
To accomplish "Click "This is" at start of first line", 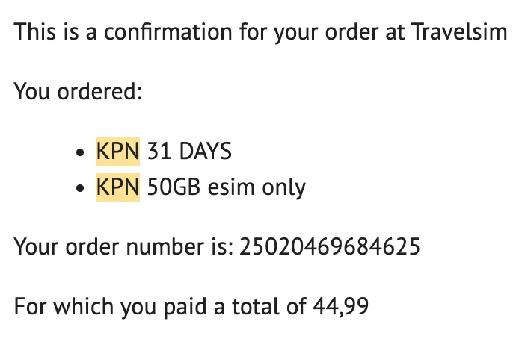I will pyautogui.click(x=43, y=32).
